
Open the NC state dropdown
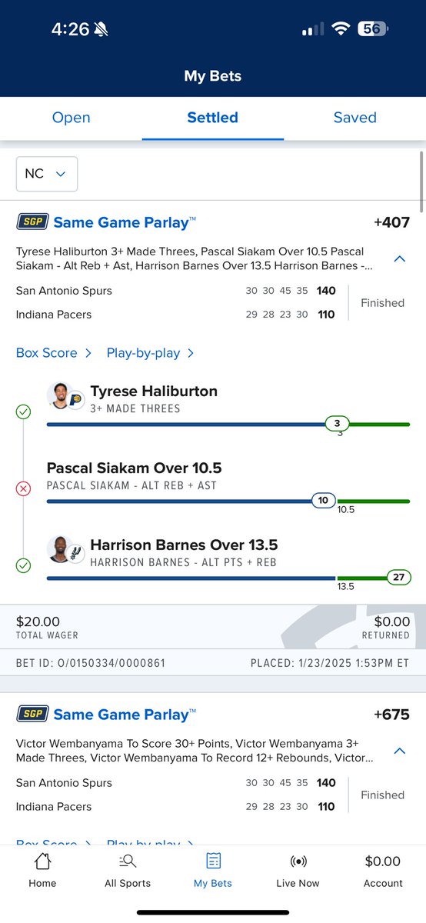click(x=47, y=174)
